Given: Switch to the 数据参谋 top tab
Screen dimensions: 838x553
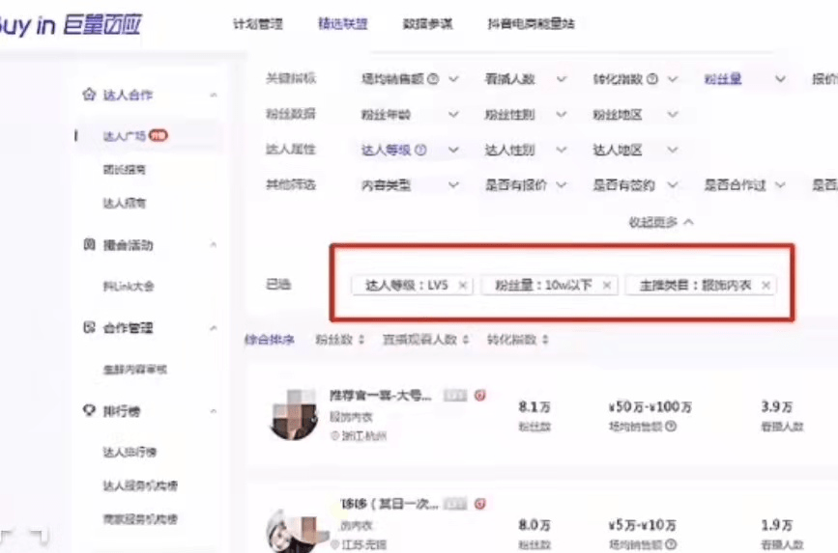Looking at the screenshot, I should tap(427, 24).
